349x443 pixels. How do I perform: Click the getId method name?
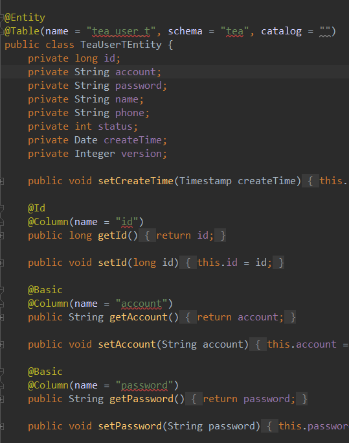112,235
